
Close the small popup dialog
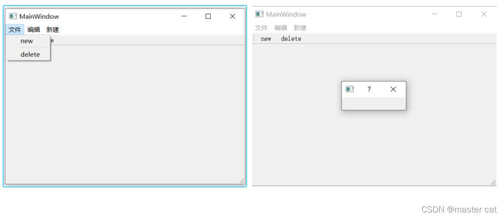coord(393,89)
